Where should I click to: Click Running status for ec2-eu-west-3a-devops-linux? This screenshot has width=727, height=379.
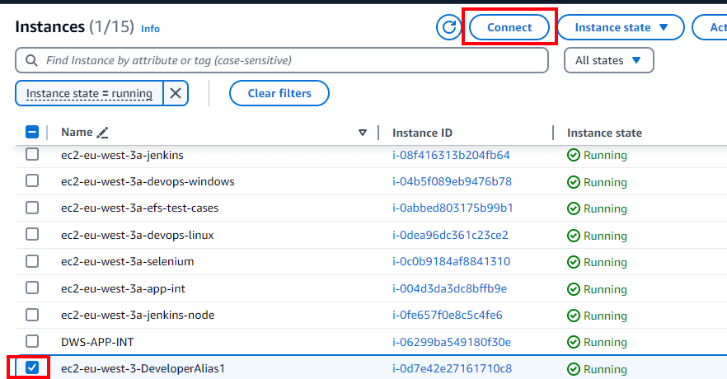(597, 236)
